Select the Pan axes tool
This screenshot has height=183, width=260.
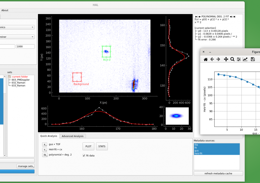click(x=226, y=59)
